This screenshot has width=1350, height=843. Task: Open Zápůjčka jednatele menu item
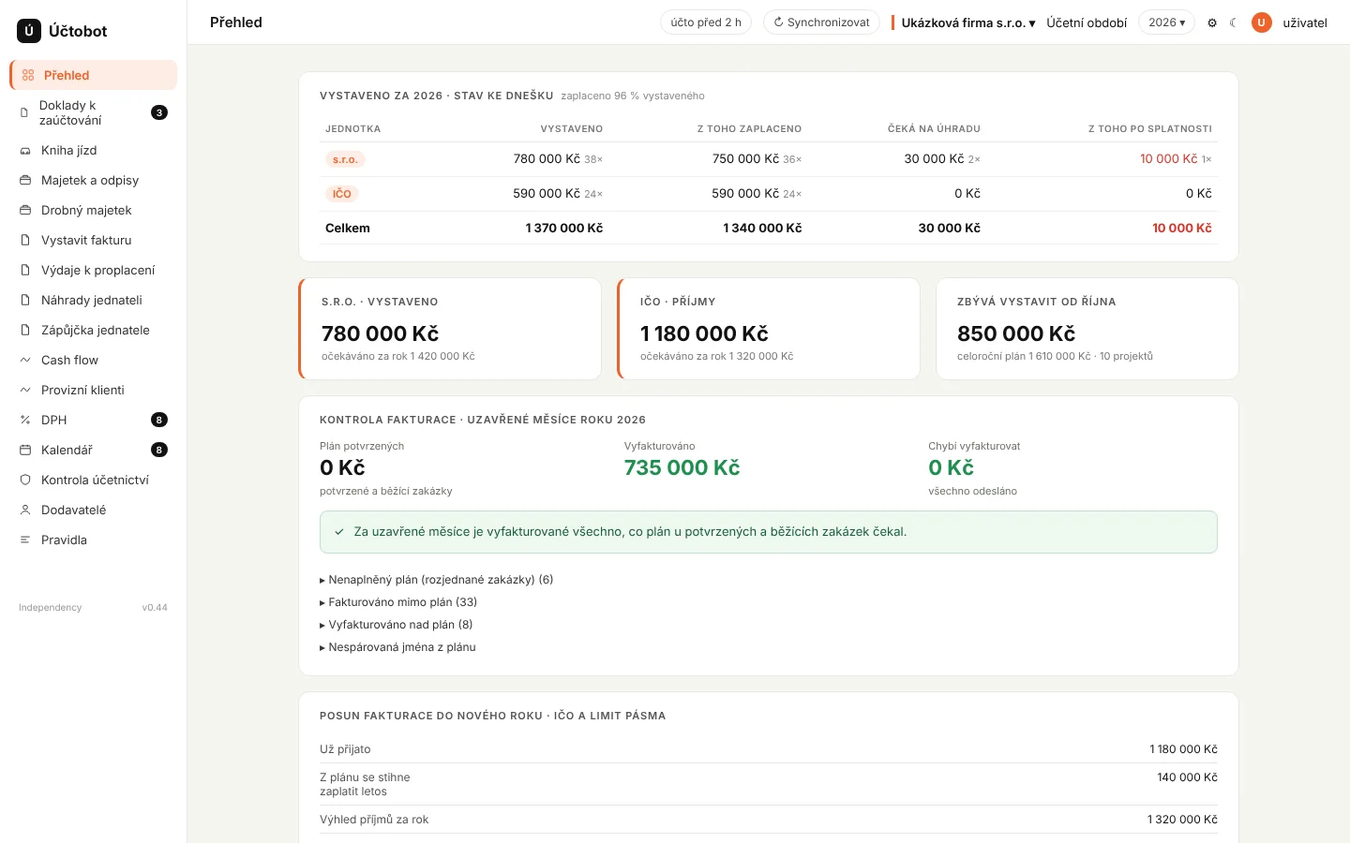pos(94,330)
